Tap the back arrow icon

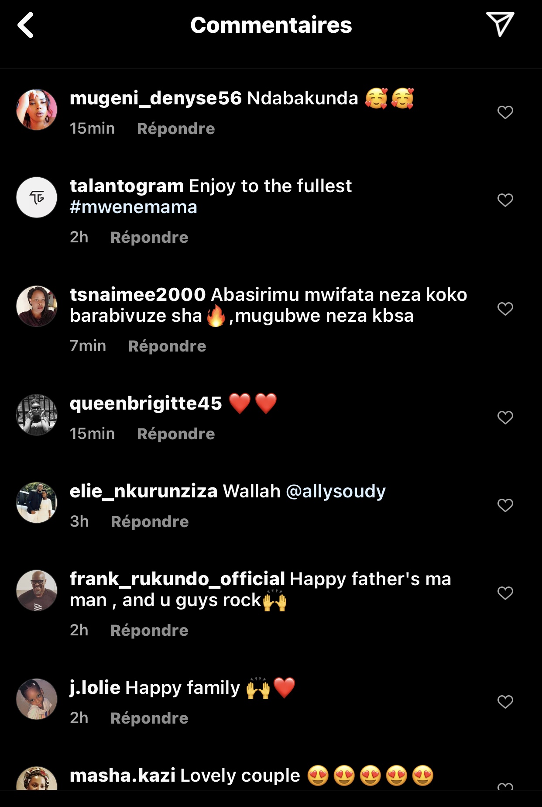(26, 25)
